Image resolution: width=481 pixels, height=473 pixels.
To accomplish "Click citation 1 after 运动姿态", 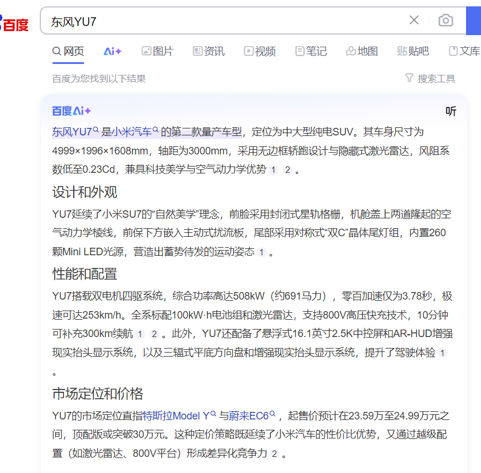I will [x=262, y=252].
